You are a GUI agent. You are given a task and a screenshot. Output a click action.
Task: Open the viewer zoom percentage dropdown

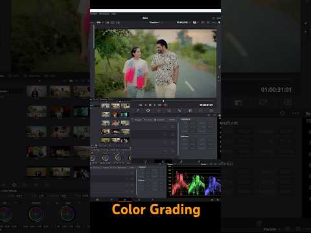pos(100,23)
